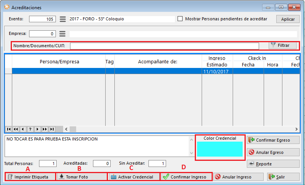Go to last record in grid navigator
This screenshot has width=305, height=185.
point(52,129)
